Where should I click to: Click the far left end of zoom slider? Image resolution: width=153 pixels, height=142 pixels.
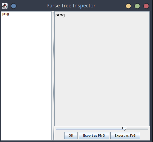(57, 128)
